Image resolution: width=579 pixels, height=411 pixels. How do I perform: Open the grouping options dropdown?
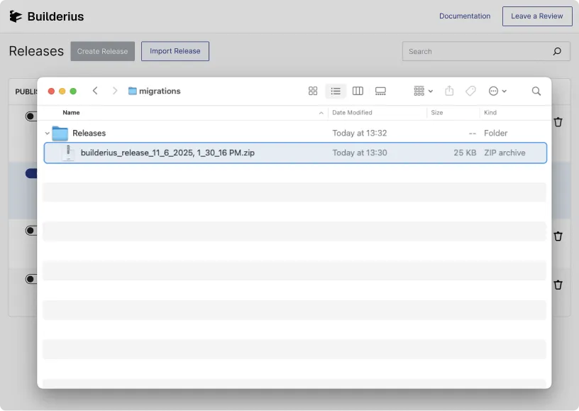click(421, 91)
